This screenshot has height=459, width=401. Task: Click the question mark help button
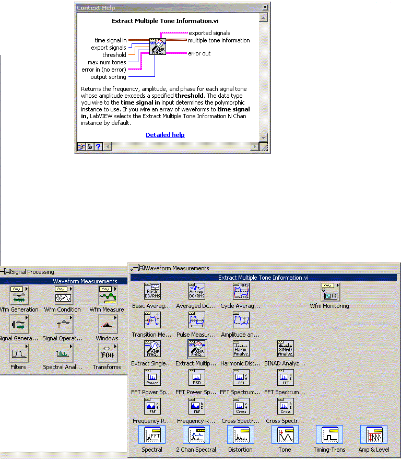pyautogui.click(x=99, y=147)
